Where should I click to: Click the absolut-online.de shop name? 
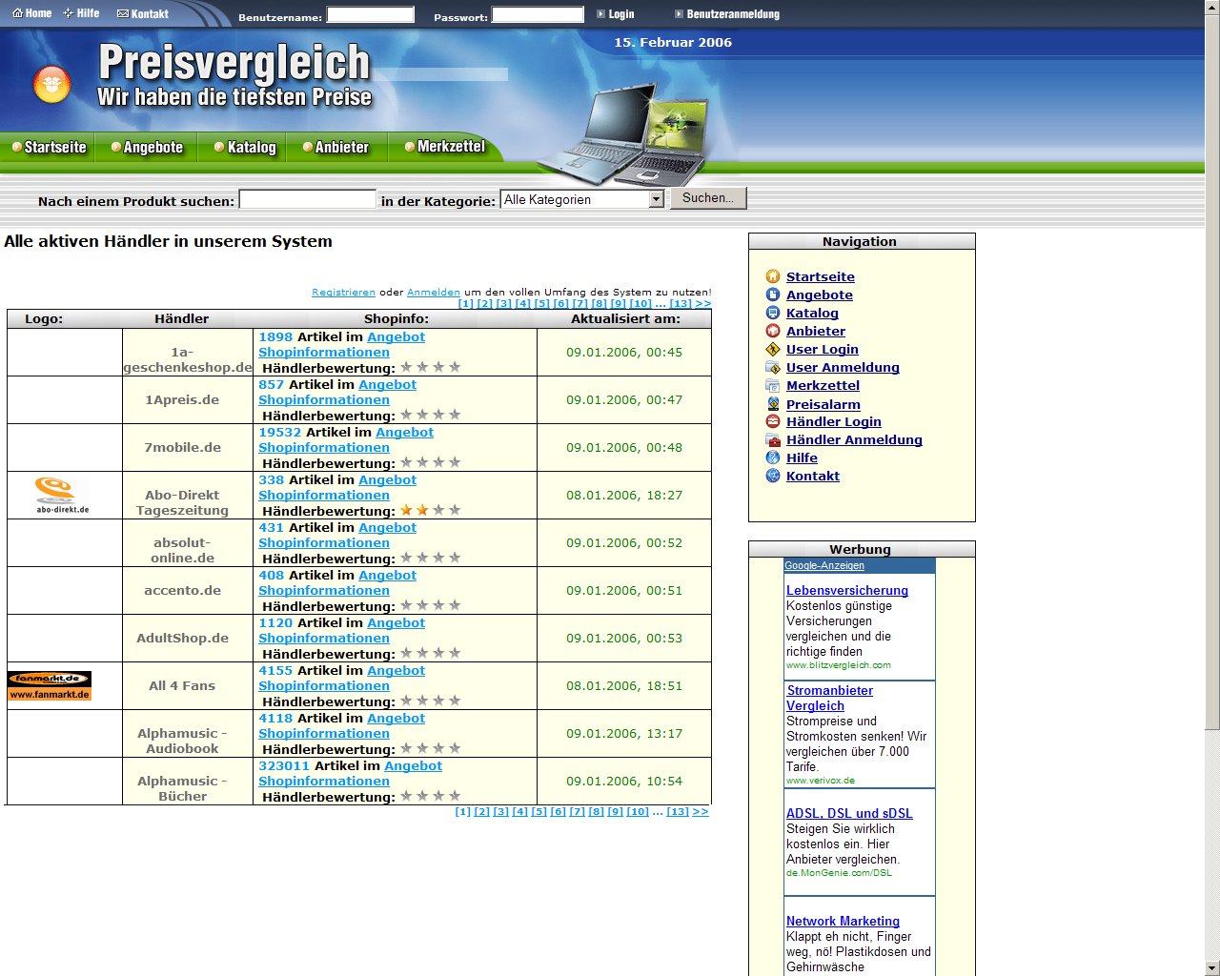click(182, 550)
